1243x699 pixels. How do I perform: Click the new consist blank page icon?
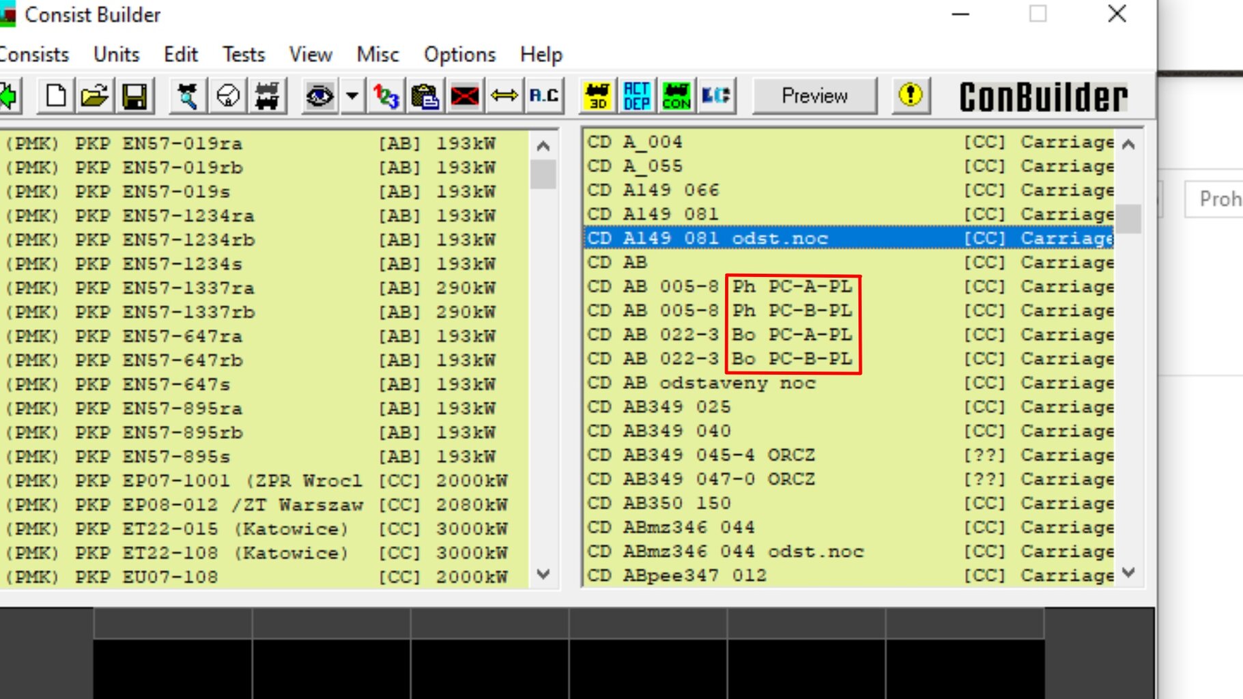pos(56,96)
